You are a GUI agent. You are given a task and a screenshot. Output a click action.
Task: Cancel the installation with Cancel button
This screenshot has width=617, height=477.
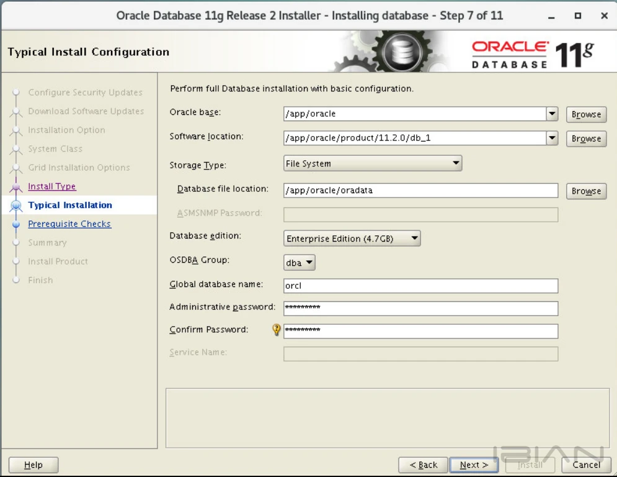587,465
